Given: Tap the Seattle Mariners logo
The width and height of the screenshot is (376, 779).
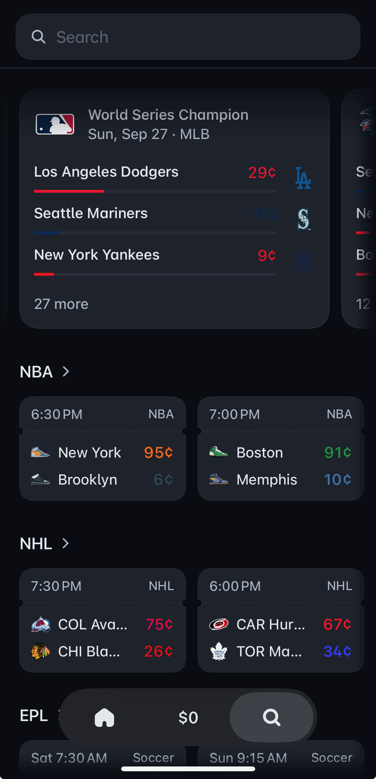Looking at the screenshot, I should click(x=303, y=219).
